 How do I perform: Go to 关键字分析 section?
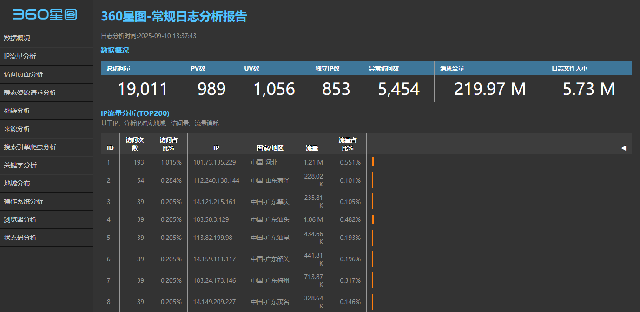46,165
